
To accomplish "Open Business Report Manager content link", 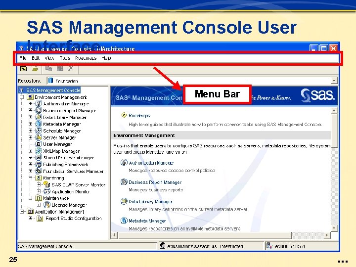I will click(x=155, y=182).
